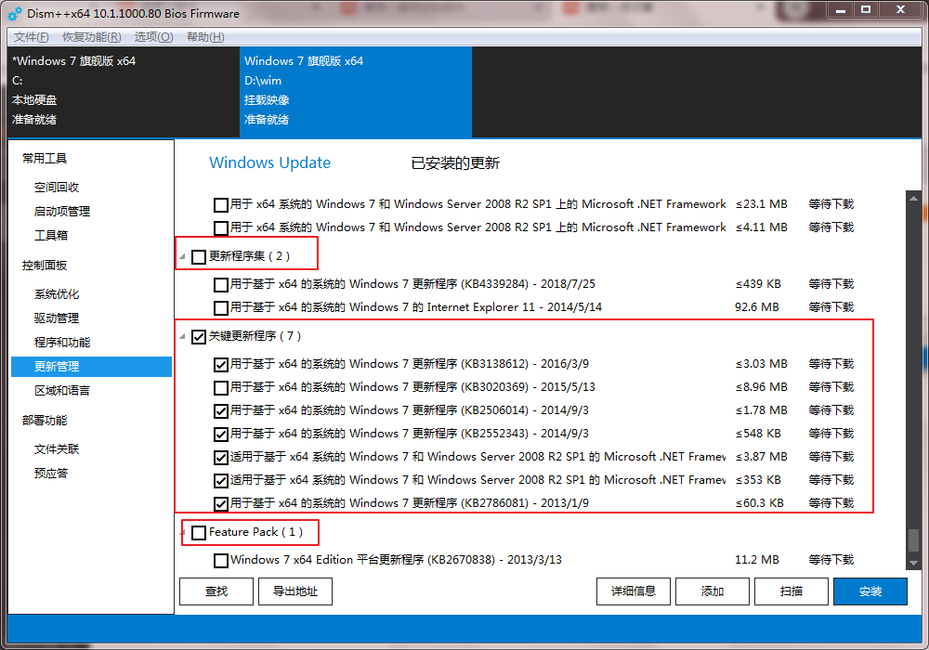Switch to the 已安装的更新 tab
The height and width of the screenshot is (650, 929).
point(455,163)
